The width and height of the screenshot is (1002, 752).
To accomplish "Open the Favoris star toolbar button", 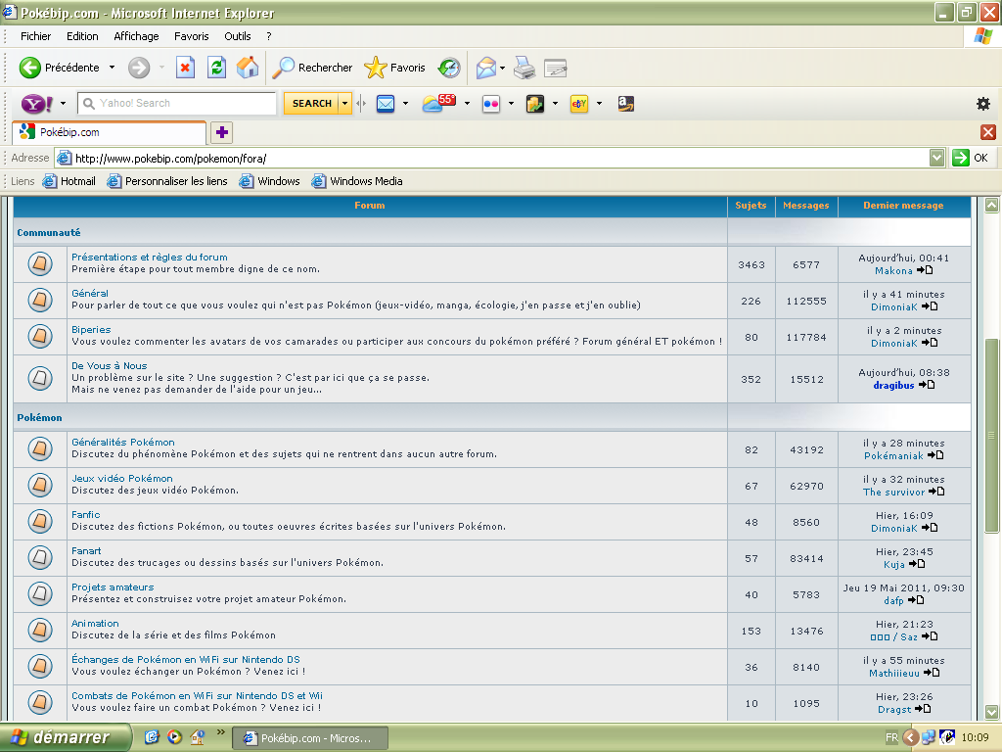I will [x=395, y=68].
